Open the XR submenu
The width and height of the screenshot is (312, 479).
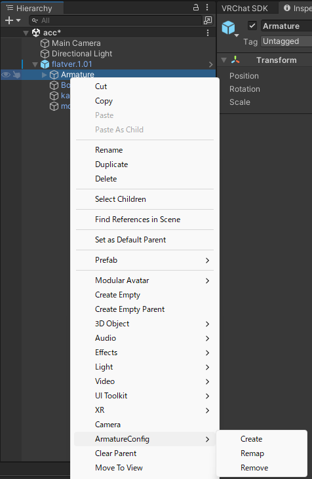(145, 410)
